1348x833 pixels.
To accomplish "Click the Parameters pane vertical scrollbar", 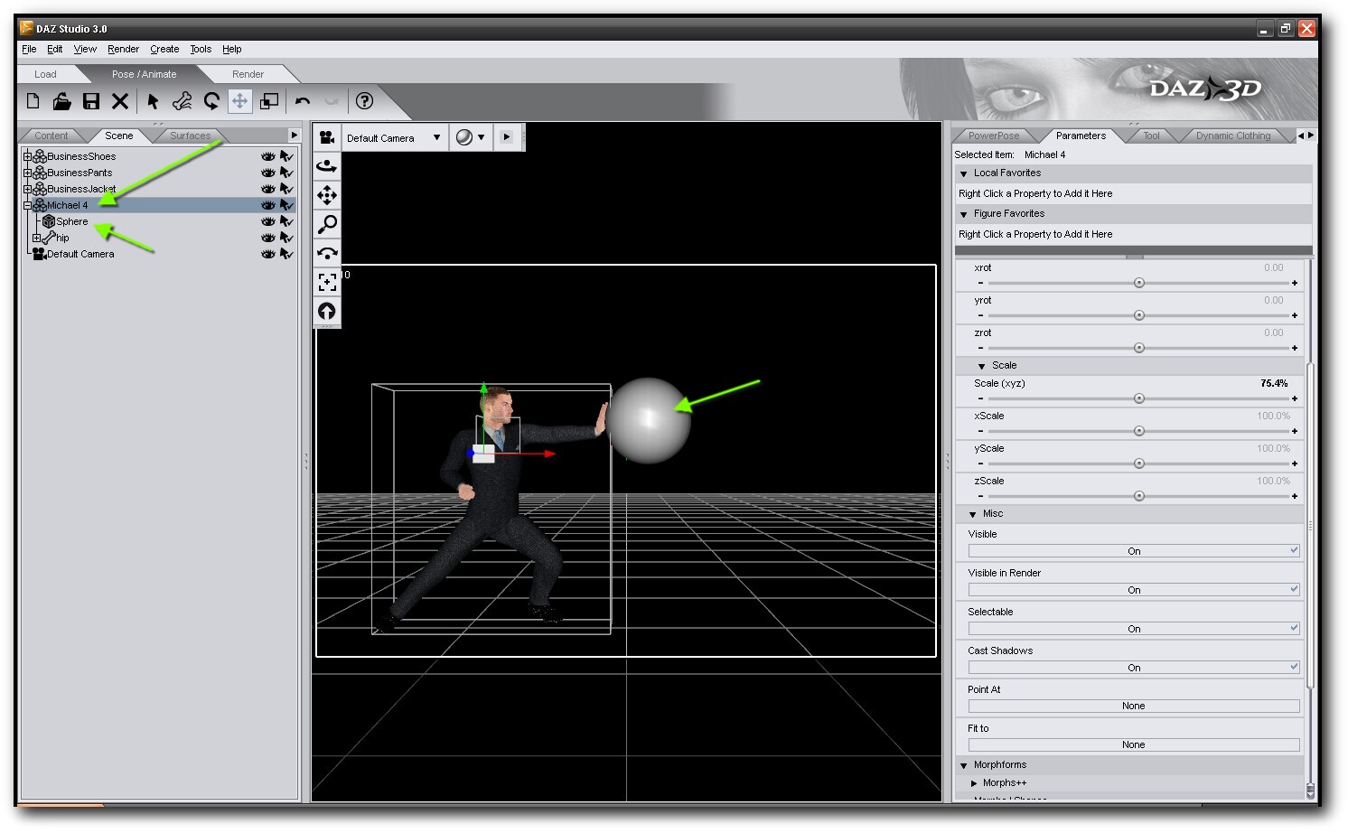I will [1310, 524].
